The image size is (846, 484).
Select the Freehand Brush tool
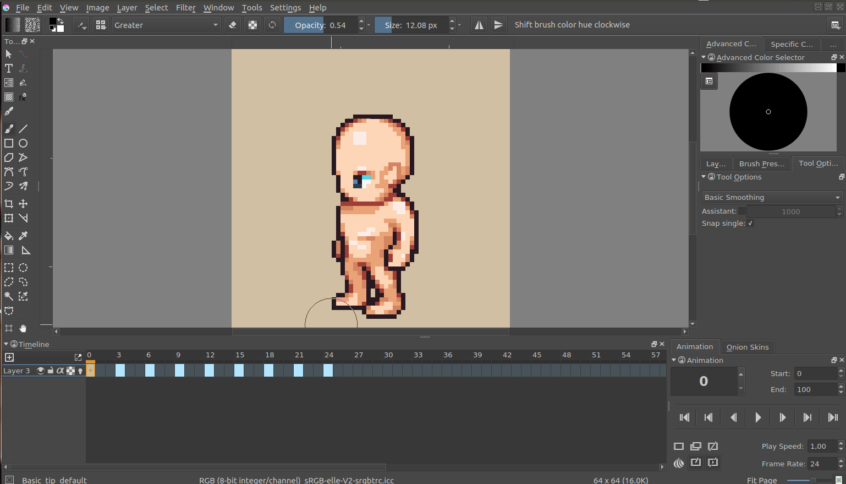[x=8, y=128]
